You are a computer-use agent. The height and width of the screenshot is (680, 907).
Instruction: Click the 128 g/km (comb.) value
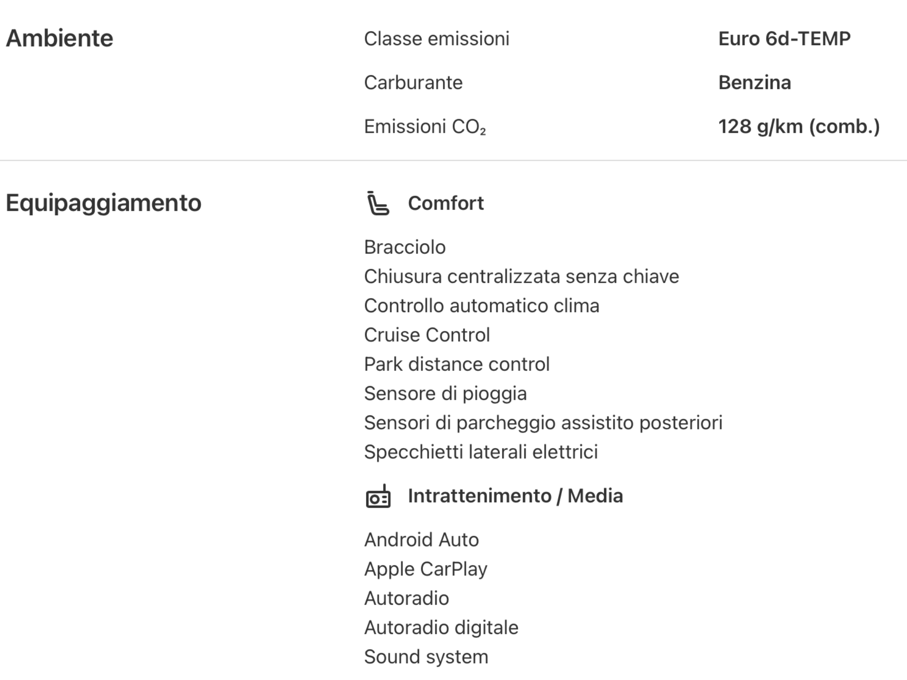(x=798, y=127)
